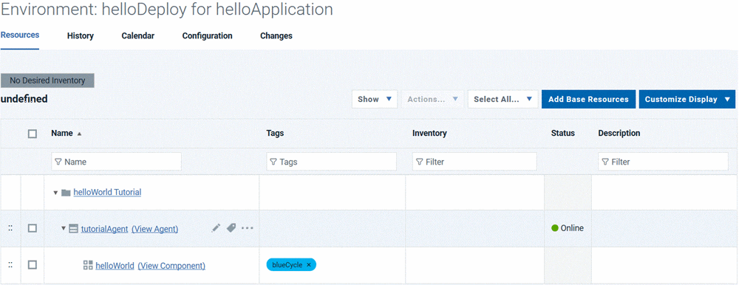Open the Show dropdown
This screenshot has width=739, height=285.
pos(375,100)
